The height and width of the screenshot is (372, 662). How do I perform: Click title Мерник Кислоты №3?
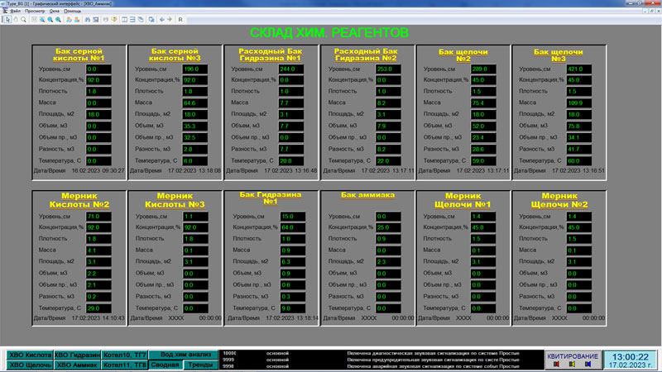click(x=175, y=200)
